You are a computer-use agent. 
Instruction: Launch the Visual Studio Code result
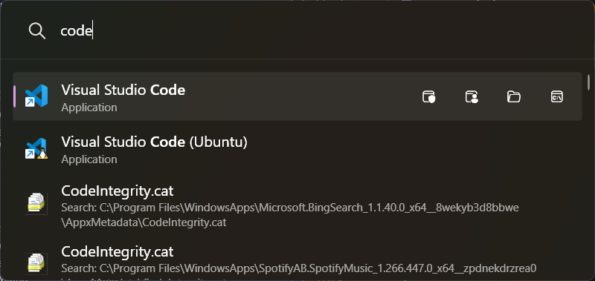[297, 96]
